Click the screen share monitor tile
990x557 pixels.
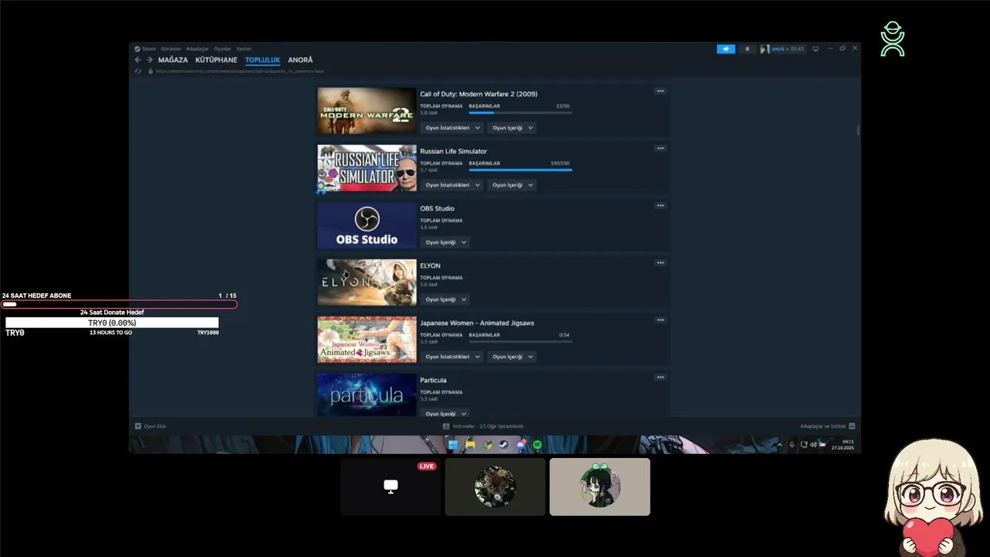[391, 487]
